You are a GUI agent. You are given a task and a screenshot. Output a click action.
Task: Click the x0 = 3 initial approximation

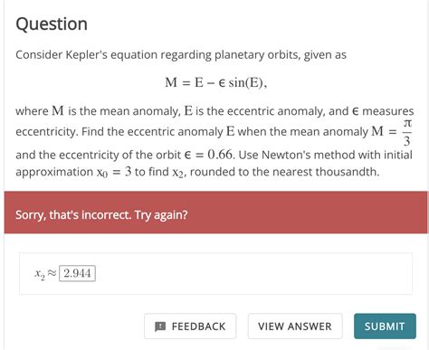coord(114,172)
